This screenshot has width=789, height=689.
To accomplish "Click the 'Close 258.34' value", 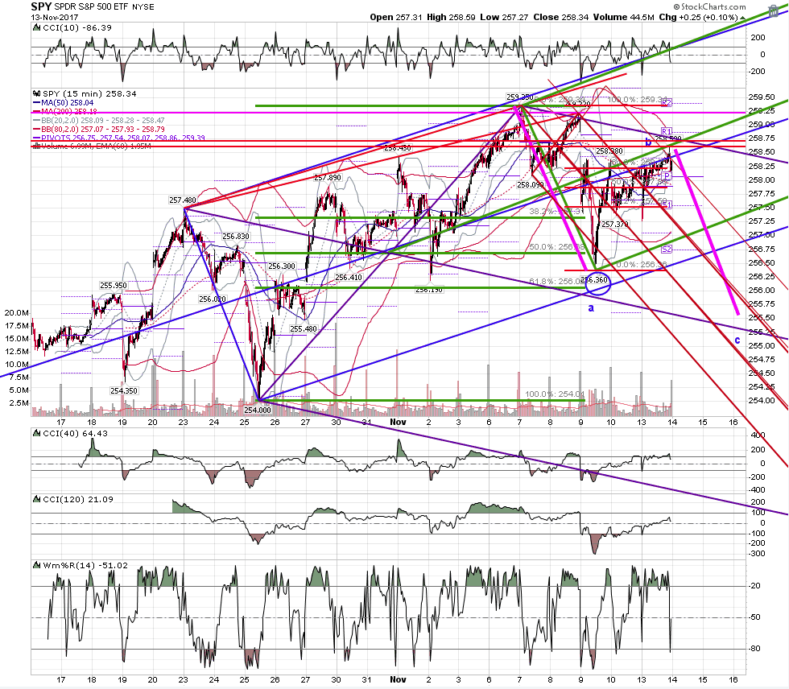I will (560, 17).
